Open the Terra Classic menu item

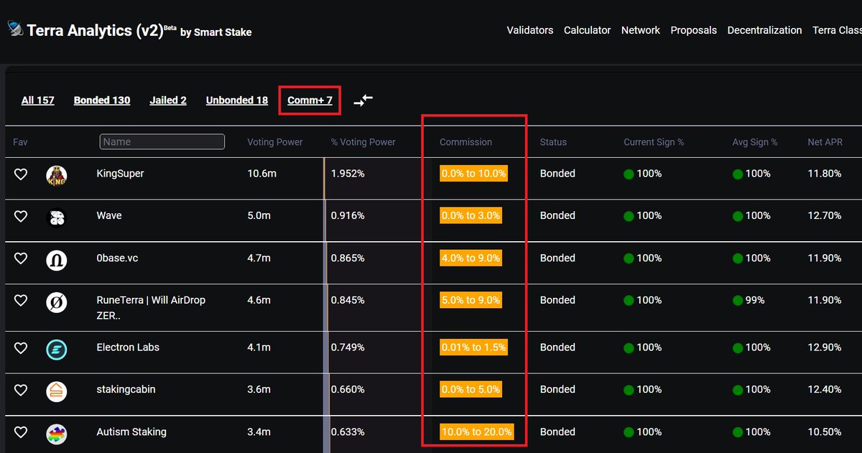[837, 30]
